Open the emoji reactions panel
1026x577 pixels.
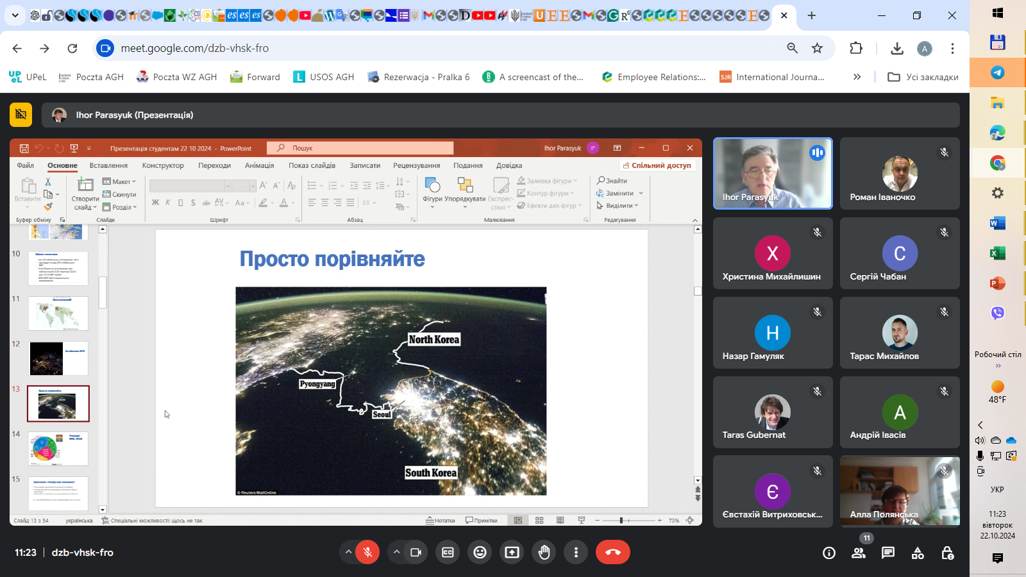(x=480, y=552)
